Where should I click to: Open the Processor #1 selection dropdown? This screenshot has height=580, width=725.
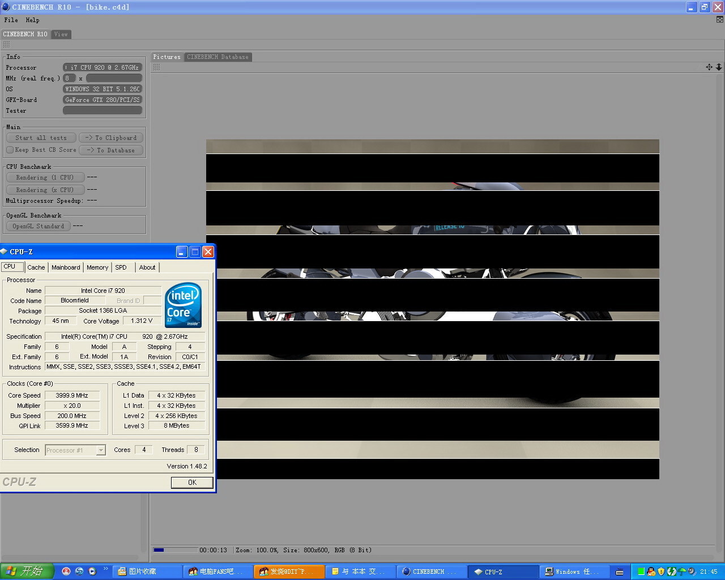[100, 450]
